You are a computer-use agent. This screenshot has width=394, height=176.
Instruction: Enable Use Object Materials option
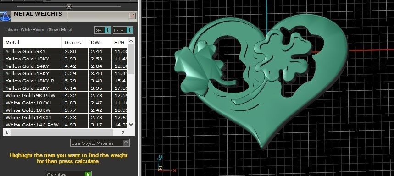(x=100, y=143)
